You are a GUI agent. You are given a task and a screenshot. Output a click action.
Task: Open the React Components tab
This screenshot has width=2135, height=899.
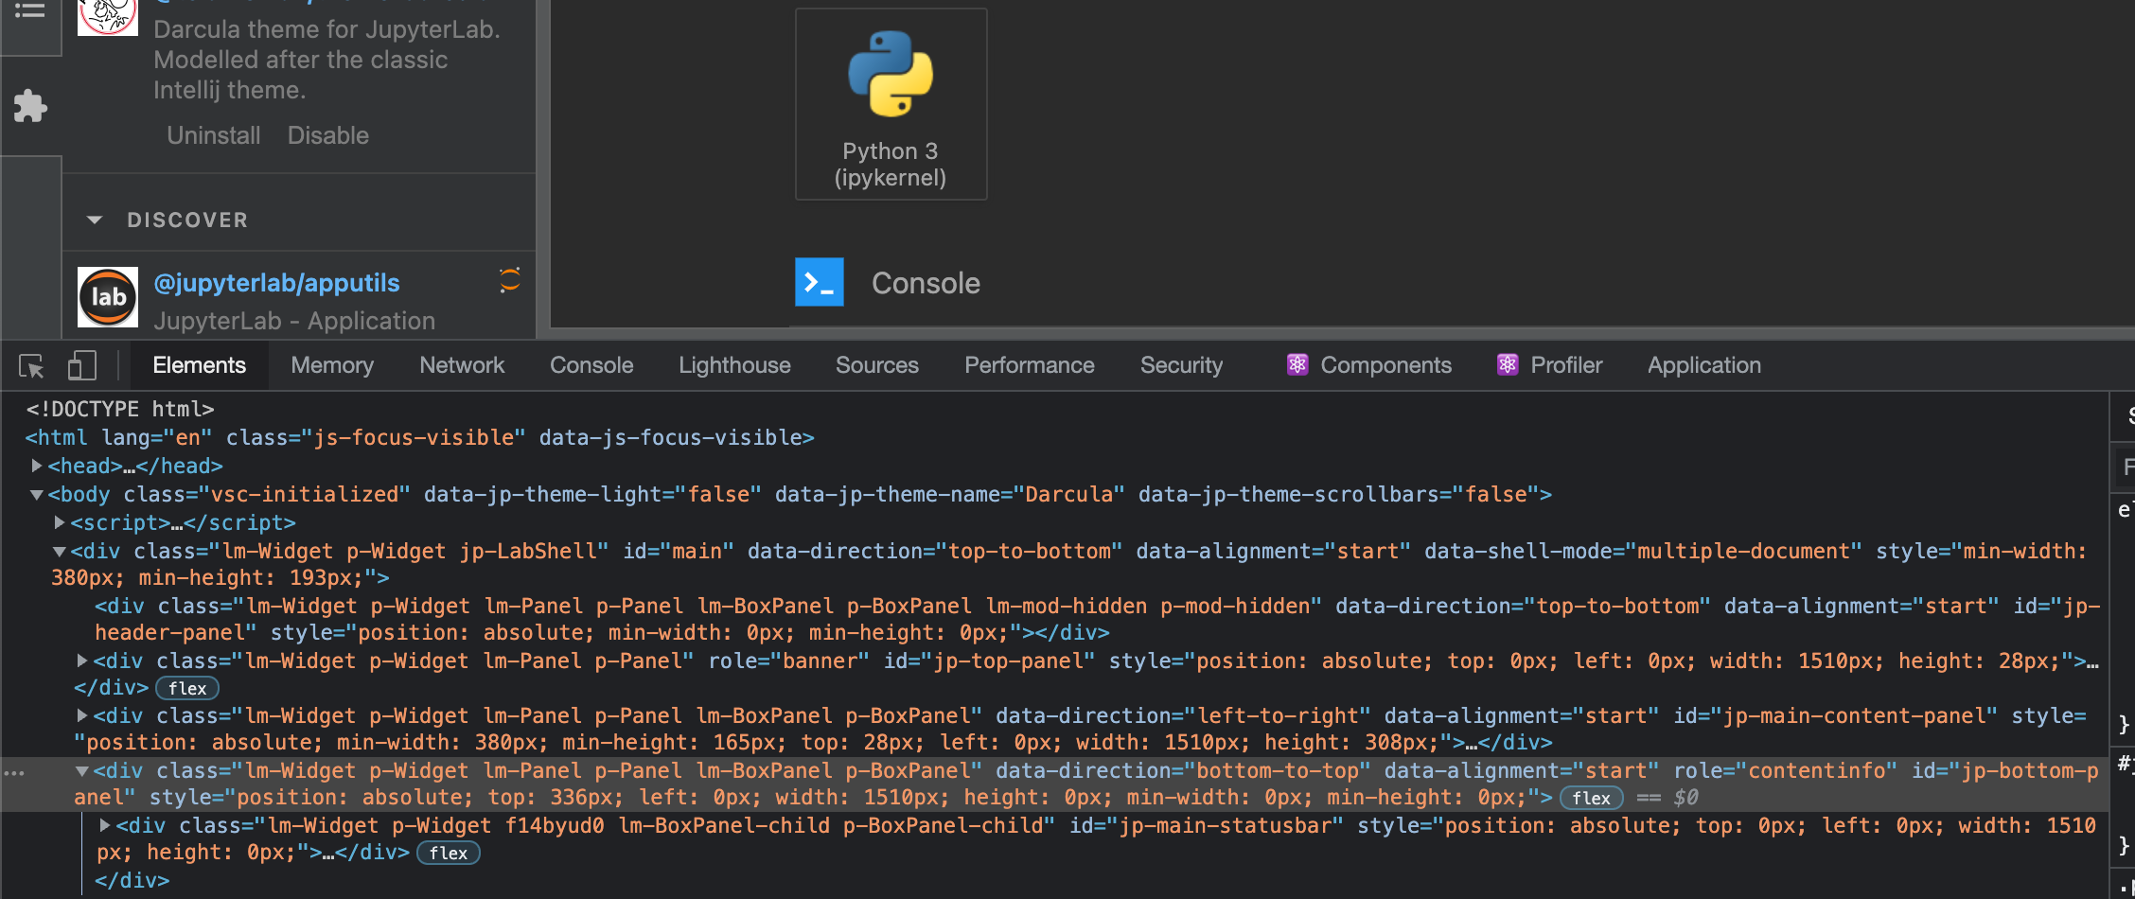tap(1368, 365)
